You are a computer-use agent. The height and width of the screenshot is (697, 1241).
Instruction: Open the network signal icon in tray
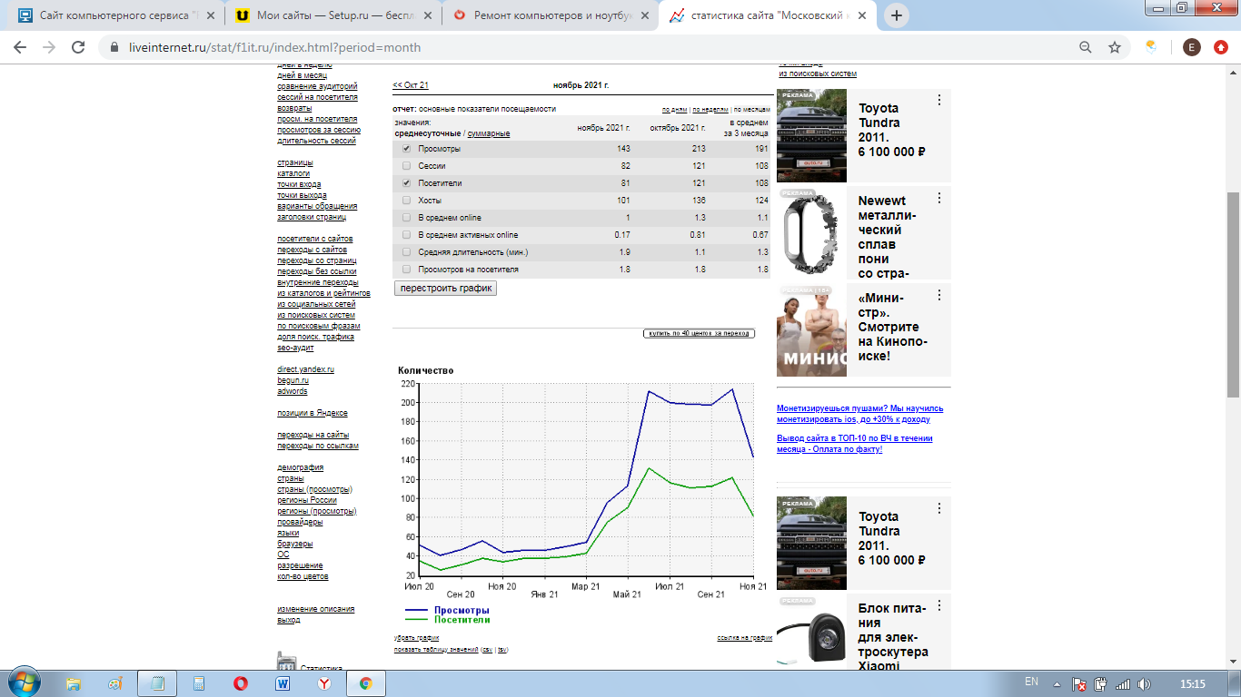1123,683
